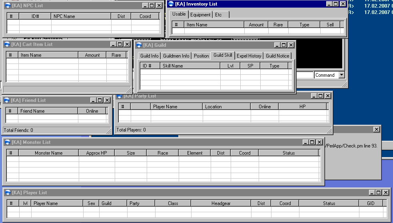The width and height of the screenshot is (393, 223).
Task: Click Element header in Monster List
Action: tap(194, 153)
